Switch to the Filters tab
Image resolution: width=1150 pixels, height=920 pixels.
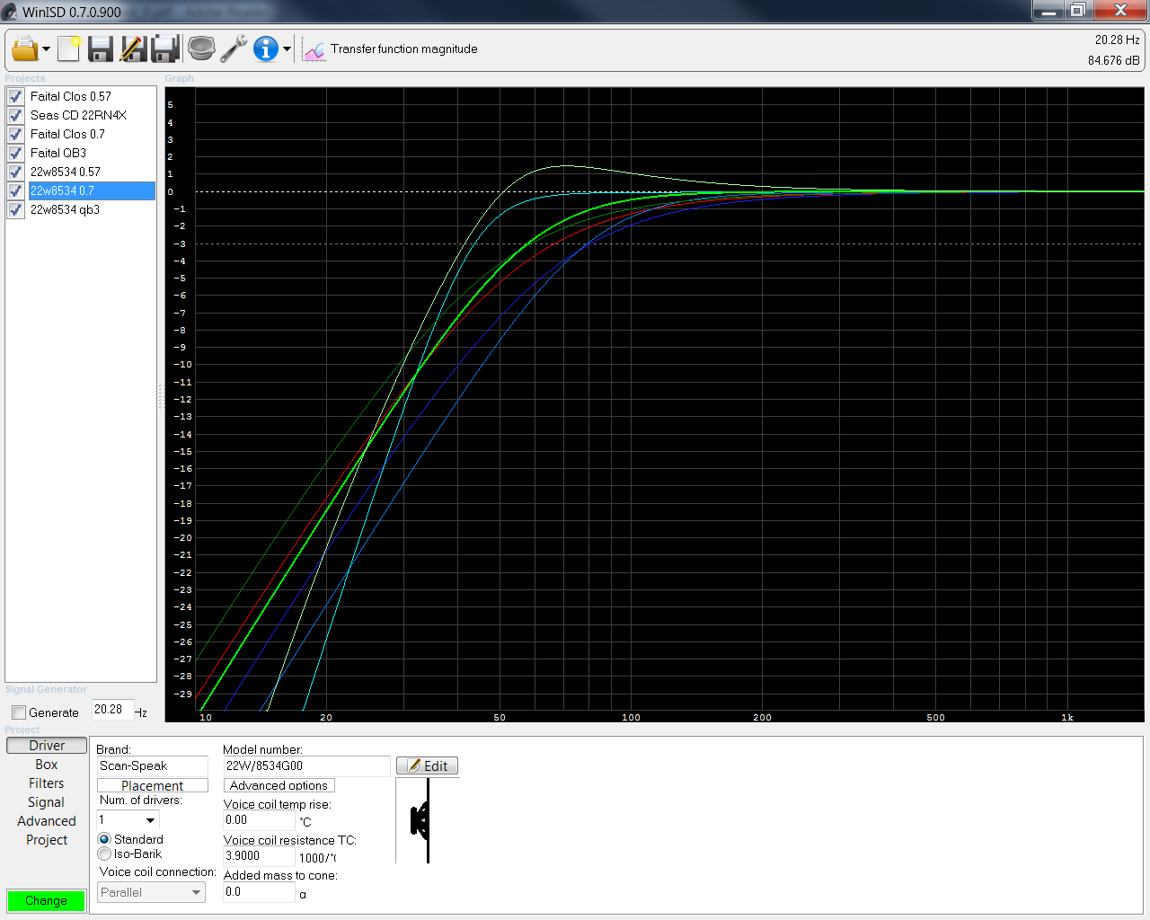pyautogui.click(x=47, y=783)
